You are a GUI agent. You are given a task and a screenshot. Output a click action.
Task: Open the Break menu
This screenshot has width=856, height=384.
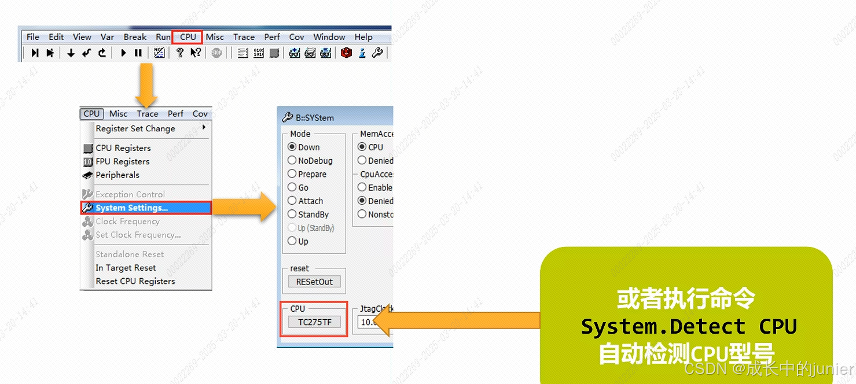[x=134, y=36]
